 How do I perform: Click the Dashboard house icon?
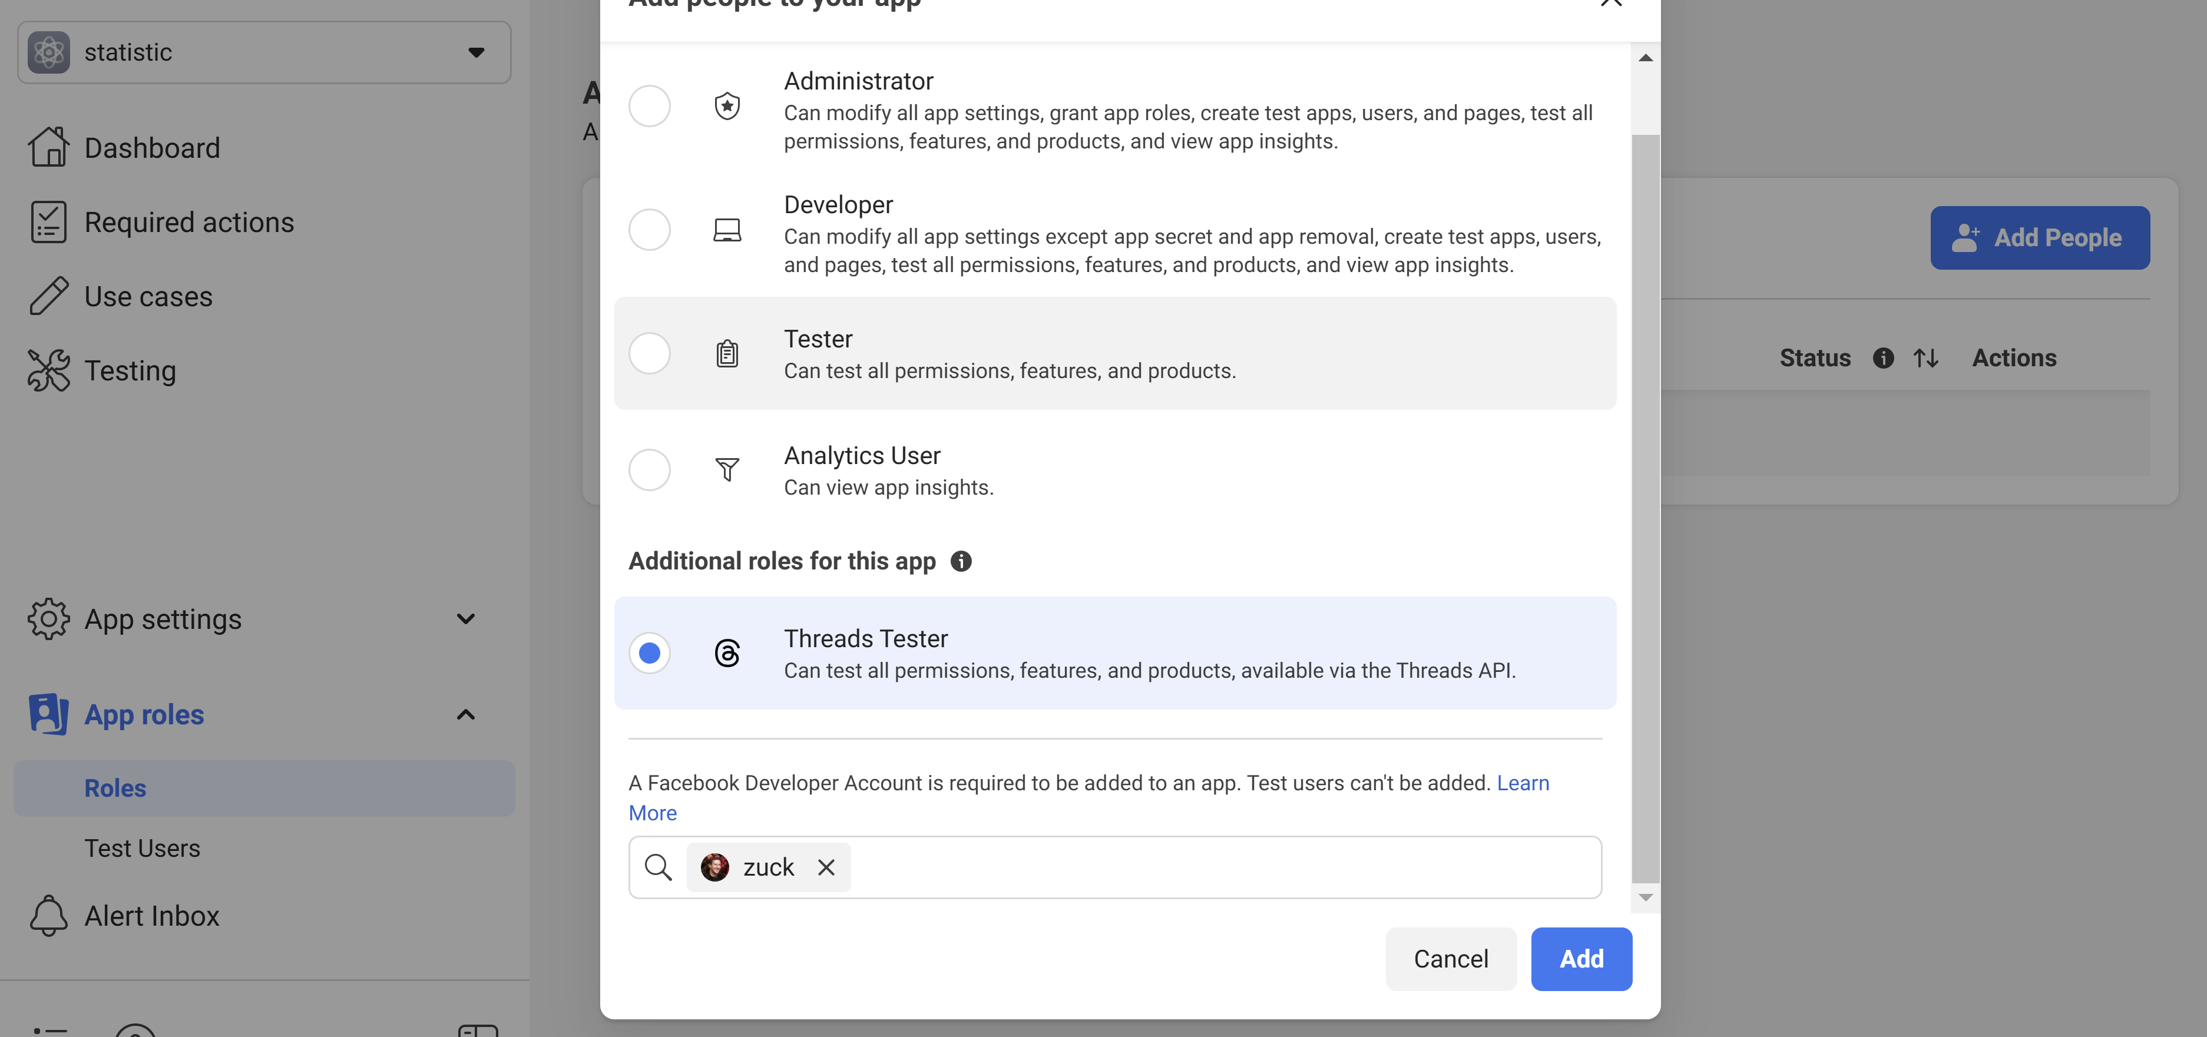click(x=49, y=147)
